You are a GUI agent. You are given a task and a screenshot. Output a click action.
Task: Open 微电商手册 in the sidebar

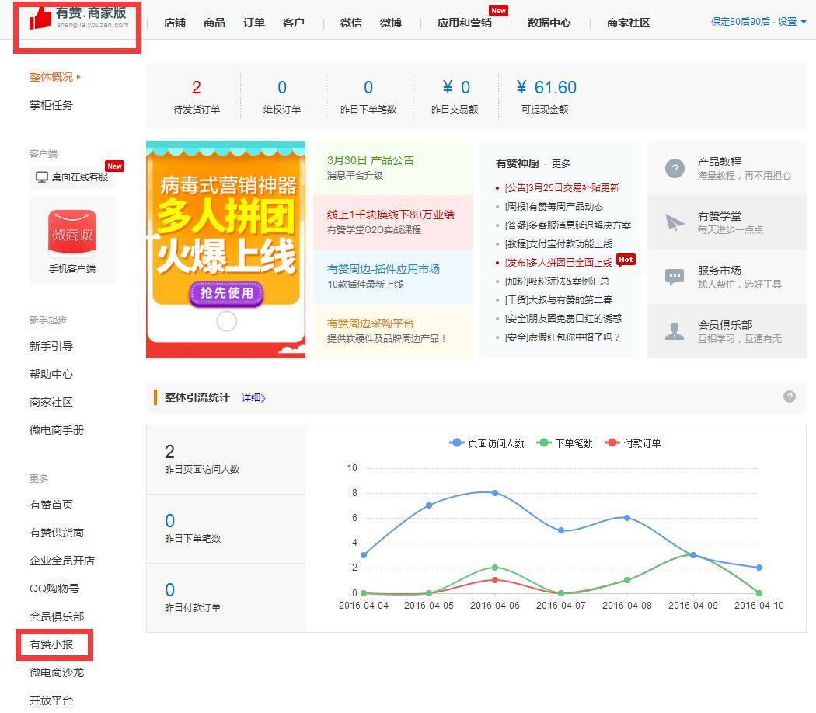[57, 430]
